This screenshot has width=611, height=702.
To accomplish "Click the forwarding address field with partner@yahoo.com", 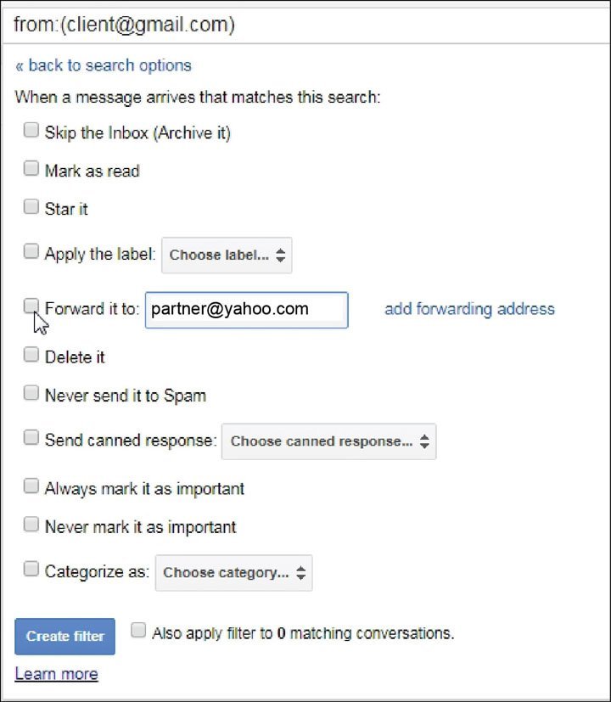I will pos(246,310).
